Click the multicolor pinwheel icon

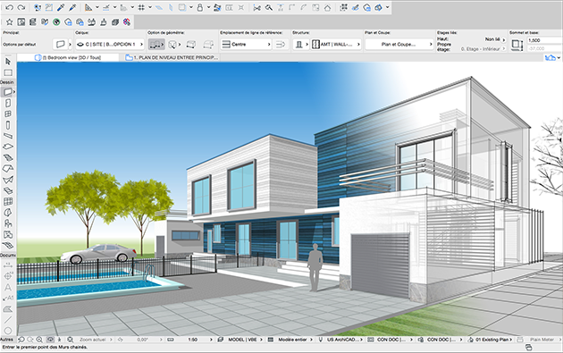click(127, 22)
